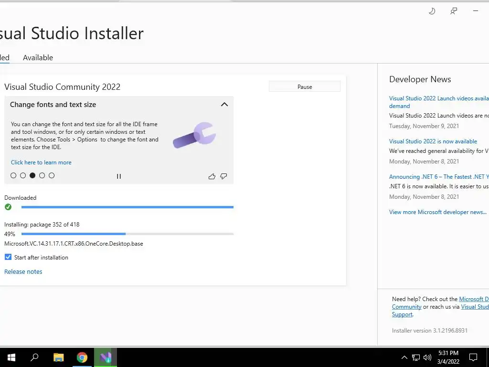Click the Downloaded progress bar
Viewport: 489px width, 367px height.
point(127,207)
